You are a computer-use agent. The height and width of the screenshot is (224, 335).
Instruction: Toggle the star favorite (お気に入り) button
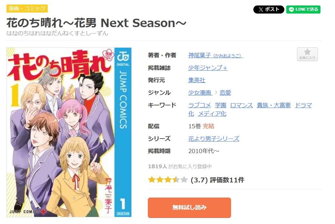point(307,54)
